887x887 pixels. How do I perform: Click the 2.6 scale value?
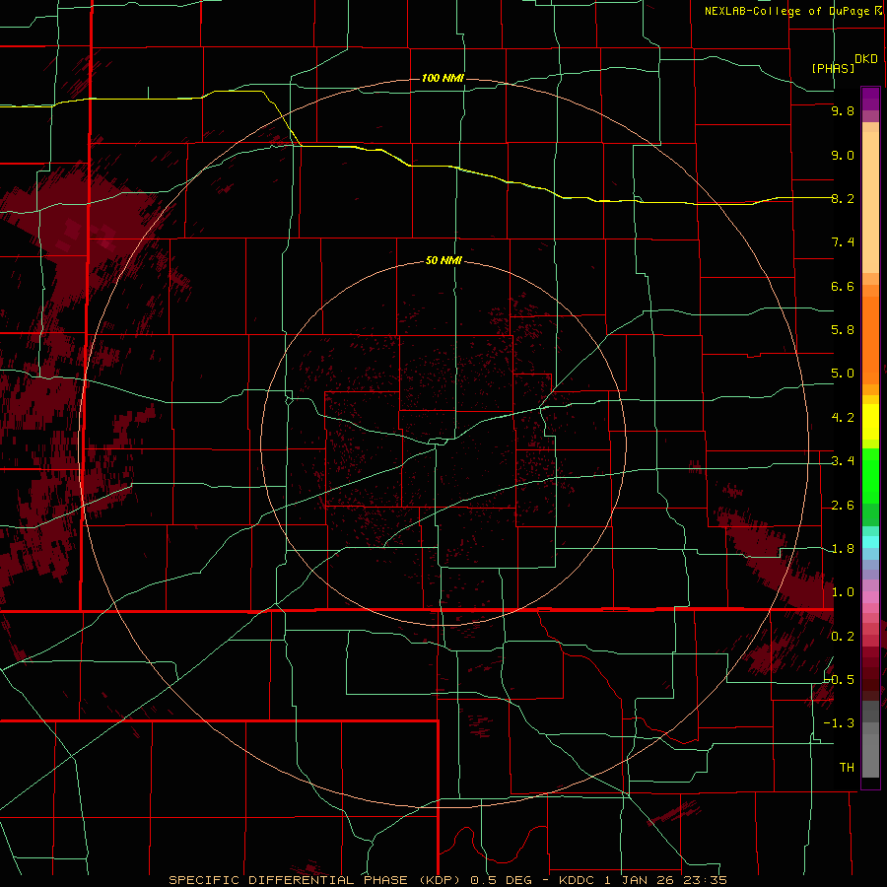tap(843, 506)
